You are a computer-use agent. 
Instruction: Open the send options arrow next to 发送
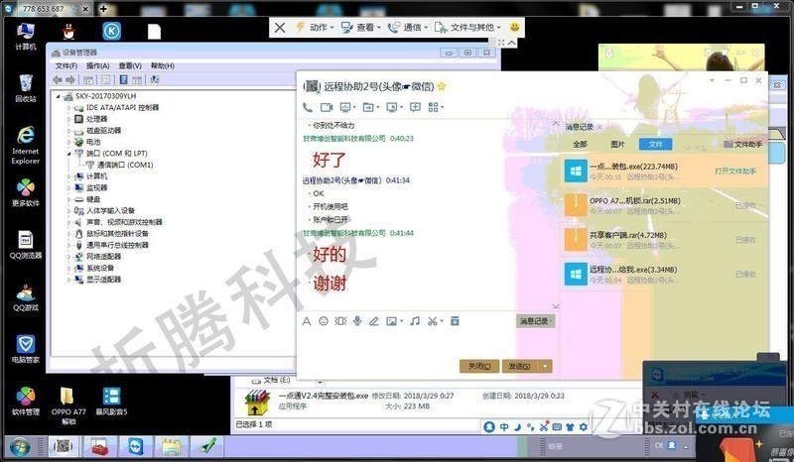click(545, 366)
